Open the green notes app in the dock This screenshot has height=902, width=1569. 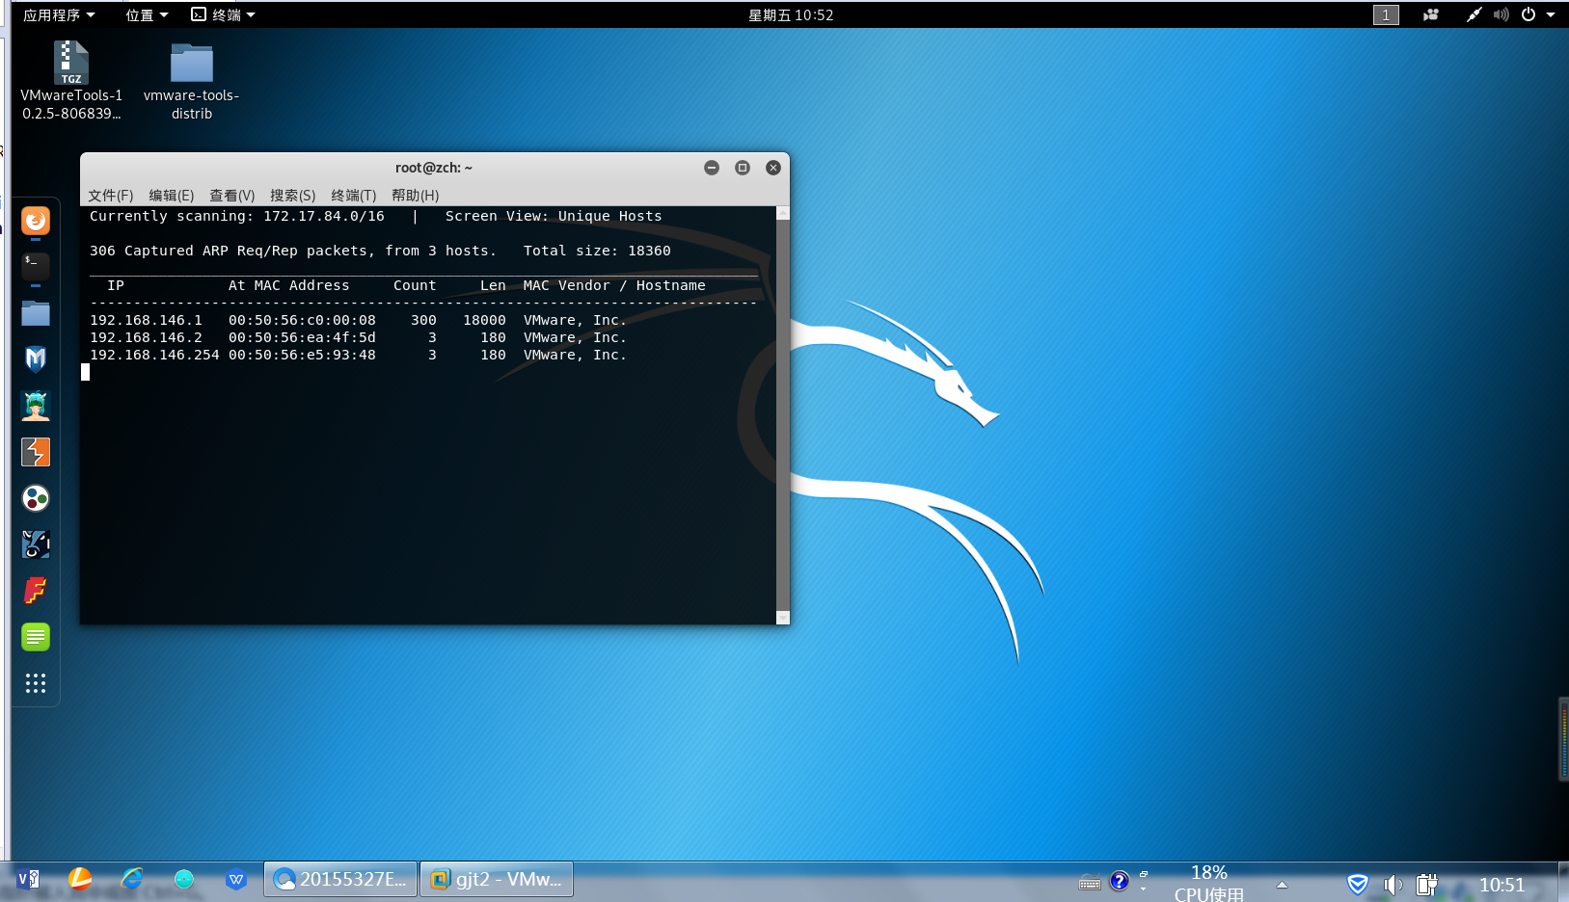[36, 637]
